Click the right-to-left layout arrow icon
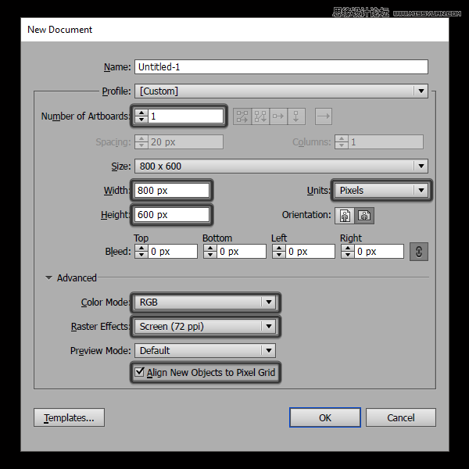 coord(324,116)
